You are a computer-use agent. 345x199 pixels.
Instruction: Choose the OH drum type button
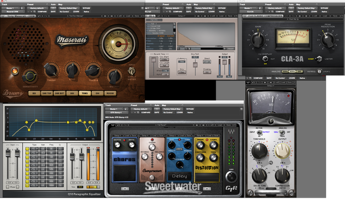[x=97, y=93]
